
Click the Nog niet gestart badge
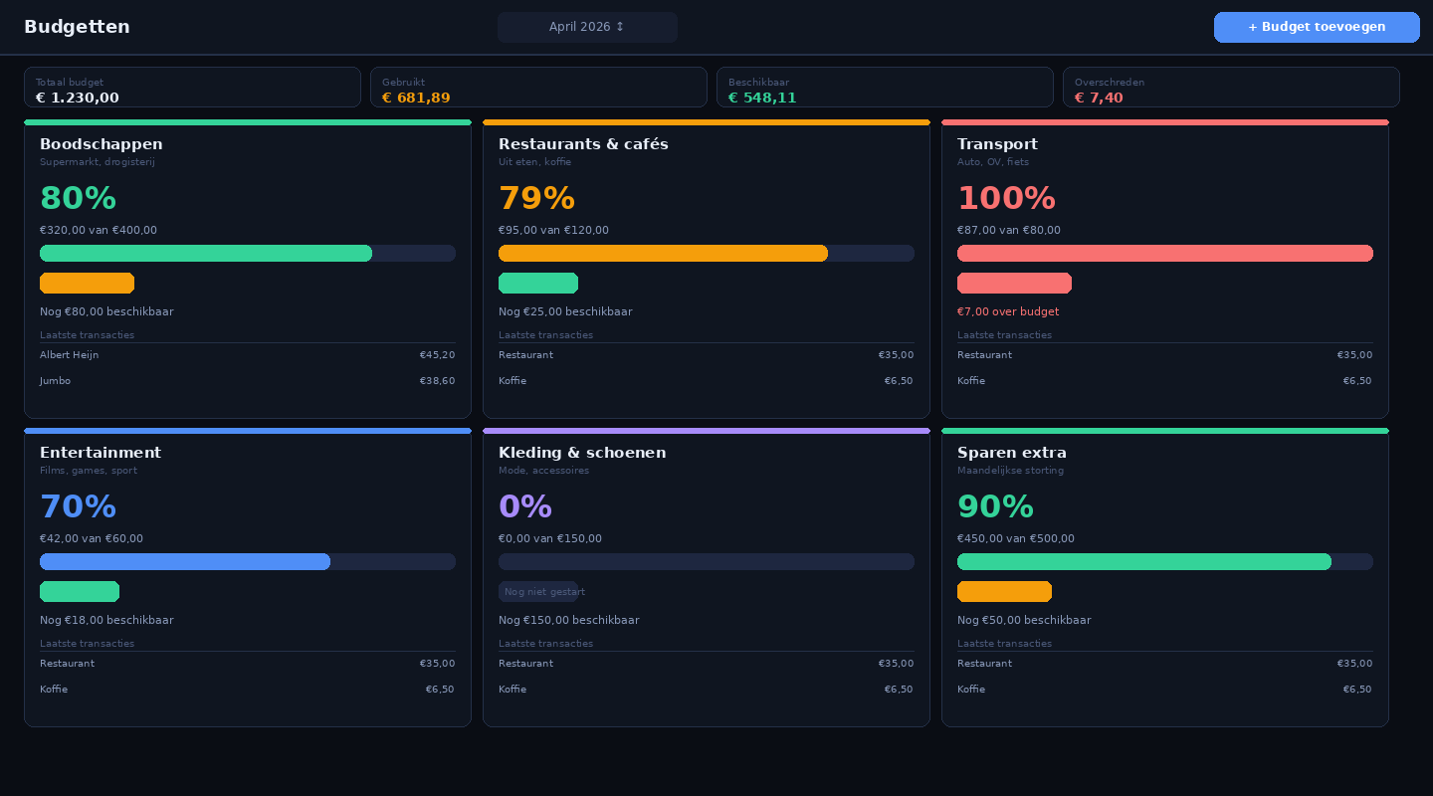click(x=538, y=592)
